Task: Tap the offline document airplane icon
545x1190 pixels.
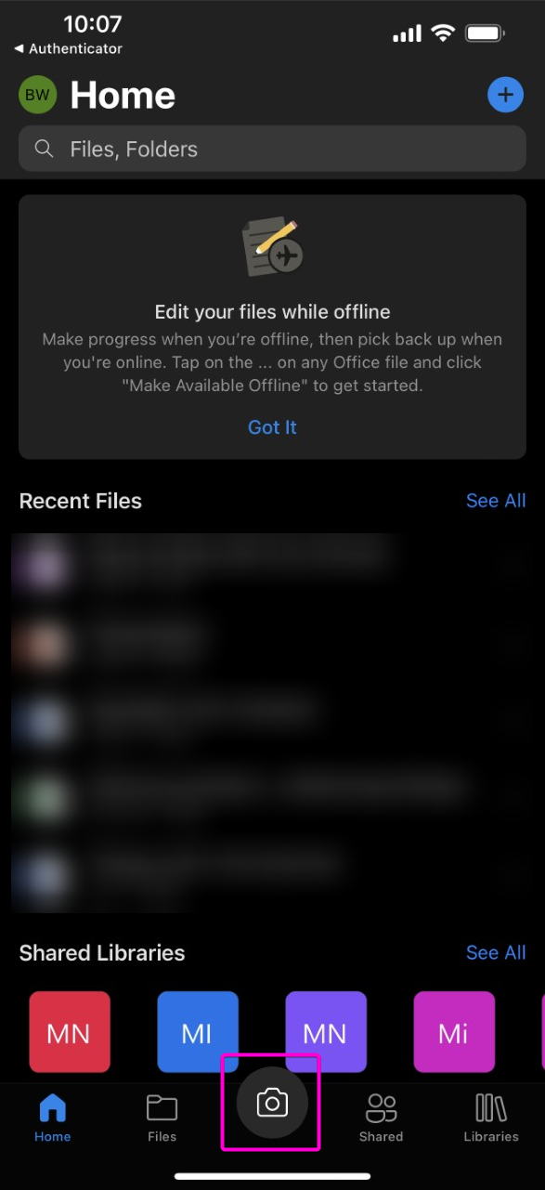Action: click(272, 247)
